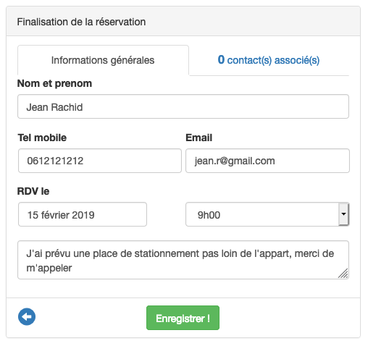Click the Nom et prenom field containing Jean Rachid
Viewport: 368px width, 346px height.
183,106
